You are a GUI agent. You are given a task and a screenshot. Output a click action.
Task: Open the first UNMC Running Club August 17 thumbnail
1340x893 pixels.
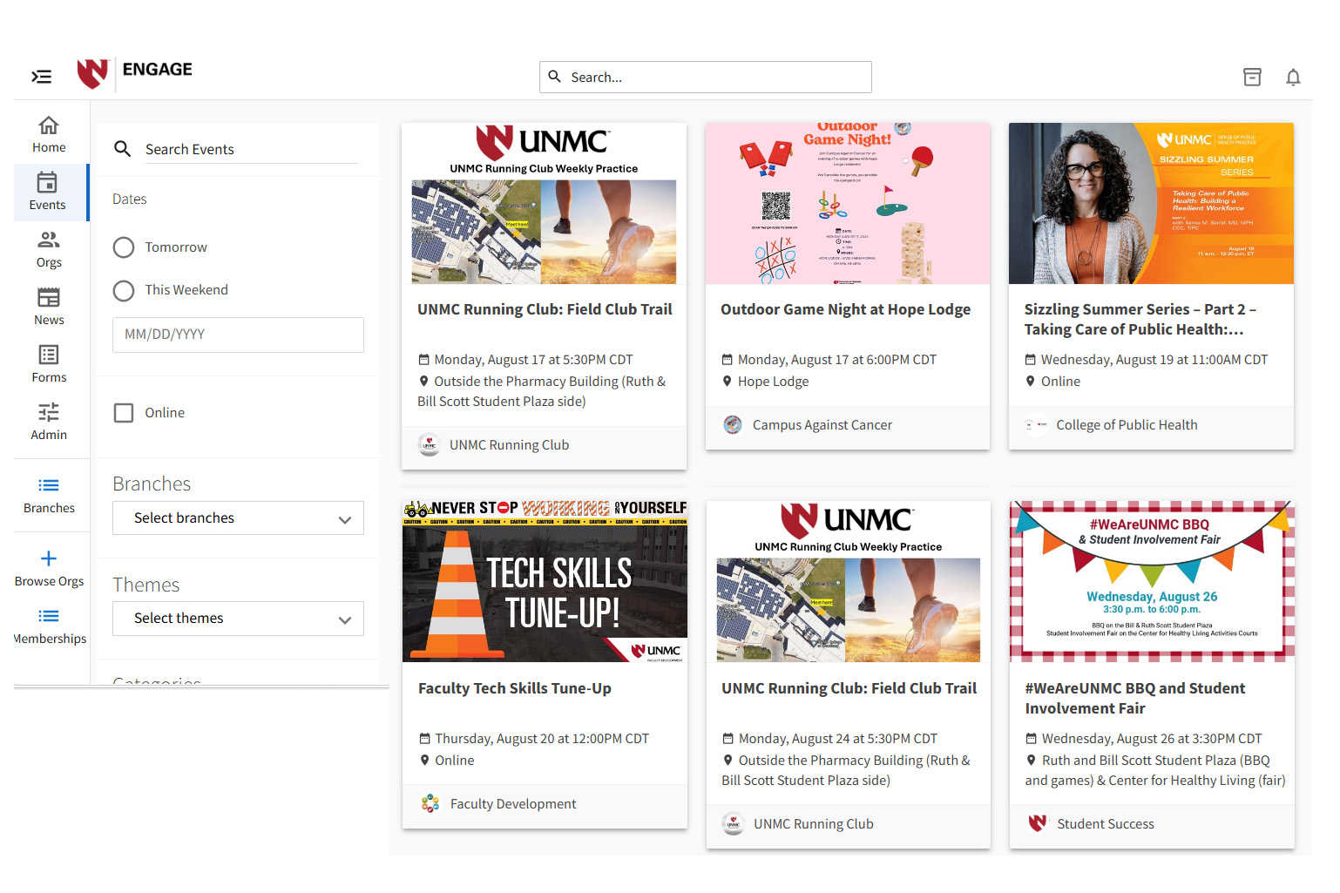(x=544, y=204)
